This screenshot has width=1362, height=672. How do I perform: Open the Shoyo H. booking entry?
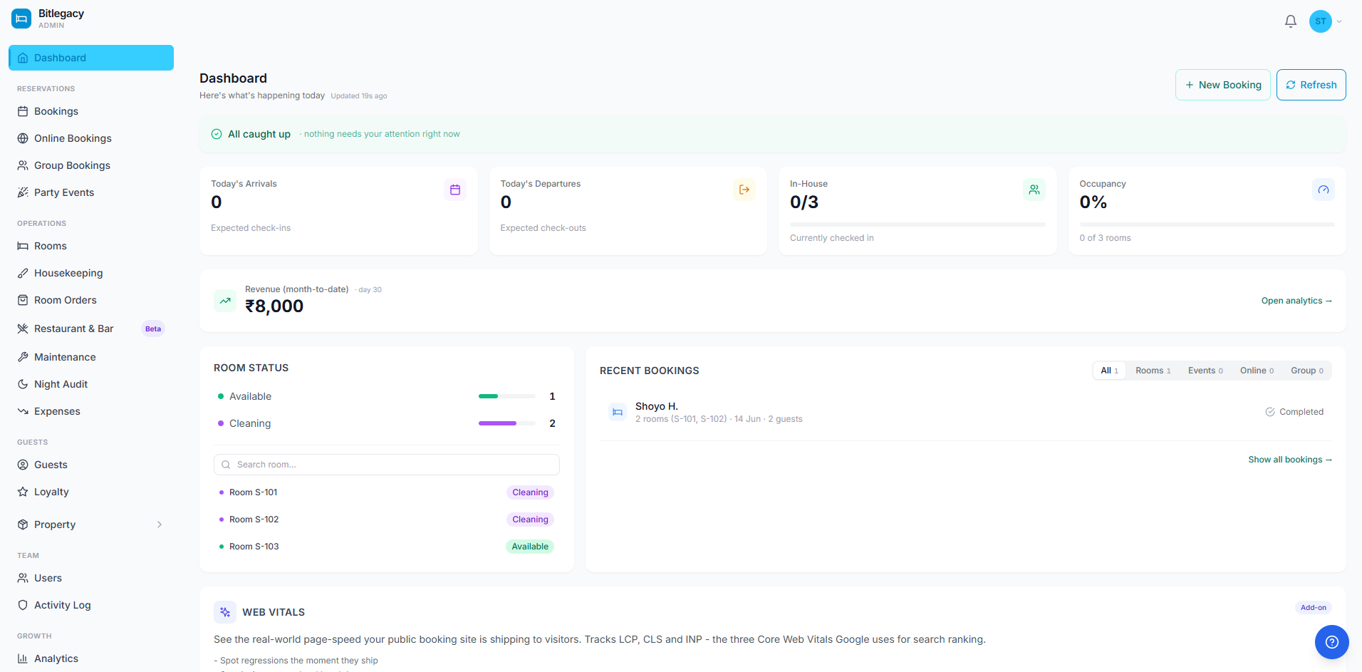click(966, 412)
